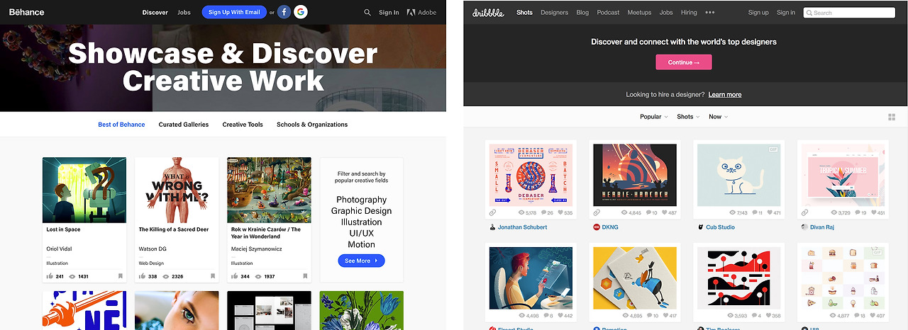Follow the Learn more link on Dribbble
Screen dimensions: 908x330
(x=724, y=95)
